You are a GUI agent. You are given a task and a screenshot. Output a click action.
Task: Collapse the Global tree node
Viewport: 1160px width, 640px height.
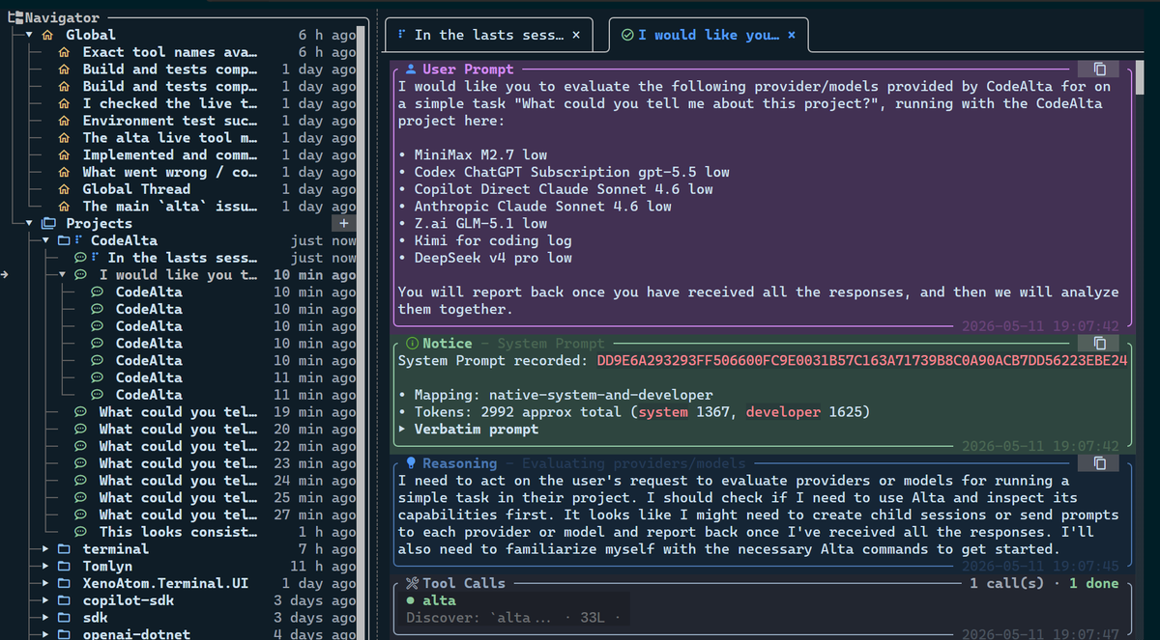(x=30, y=35)
